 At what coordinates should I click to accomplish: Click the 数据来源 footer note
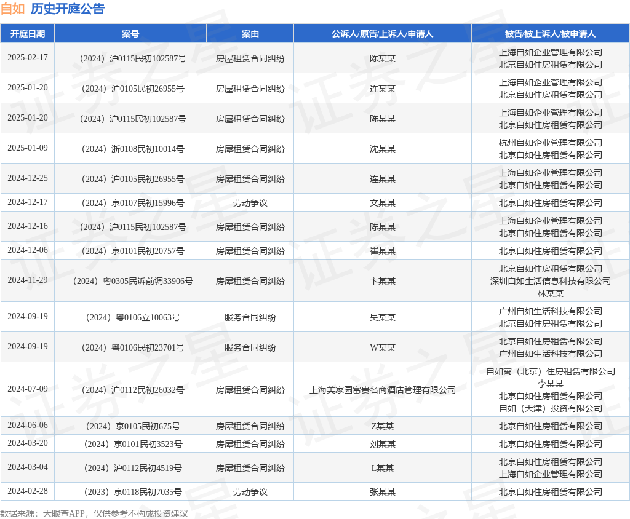94,513
